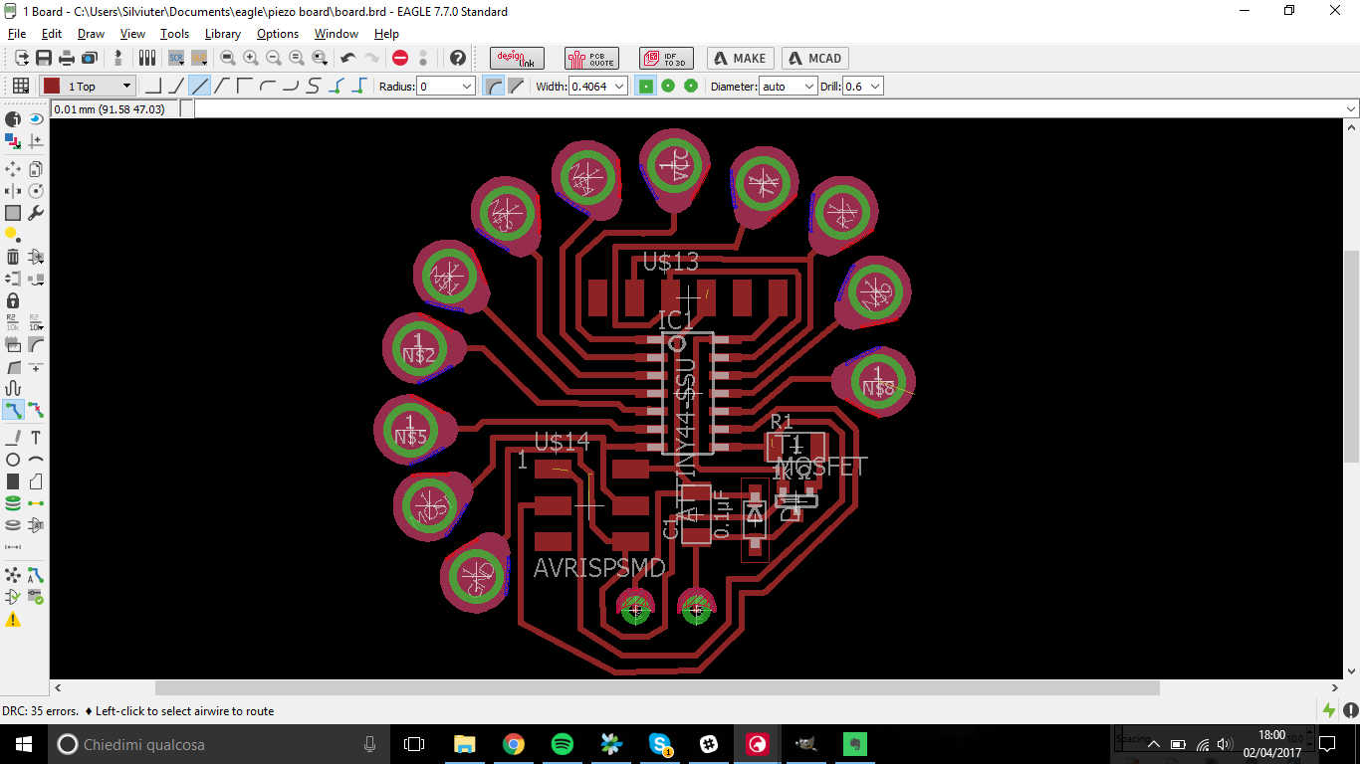Click the MAKE button
This screenshot has width=1360, height=764.
click(x=741, y=59)
